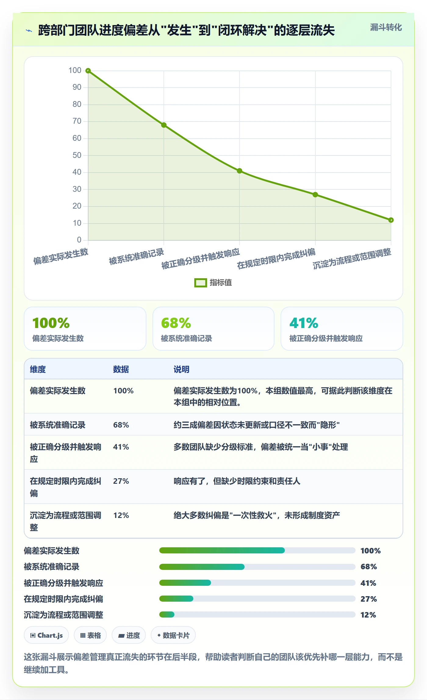Click the chart point at value 41
427x700 pixels.
(239, 171)
